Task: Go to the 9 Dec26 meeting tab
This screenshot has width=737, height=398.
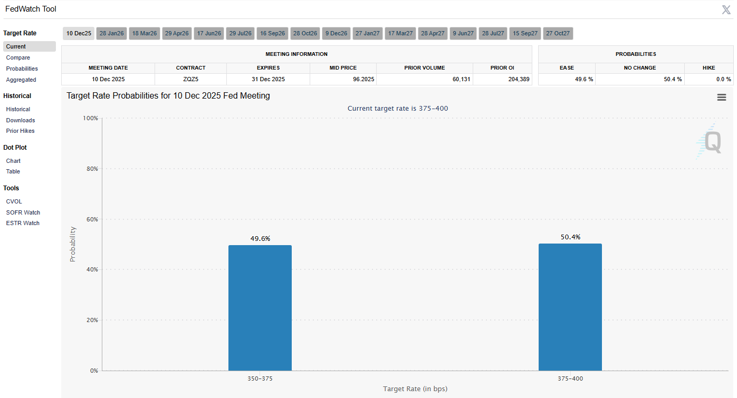Action: pos(337,34)
